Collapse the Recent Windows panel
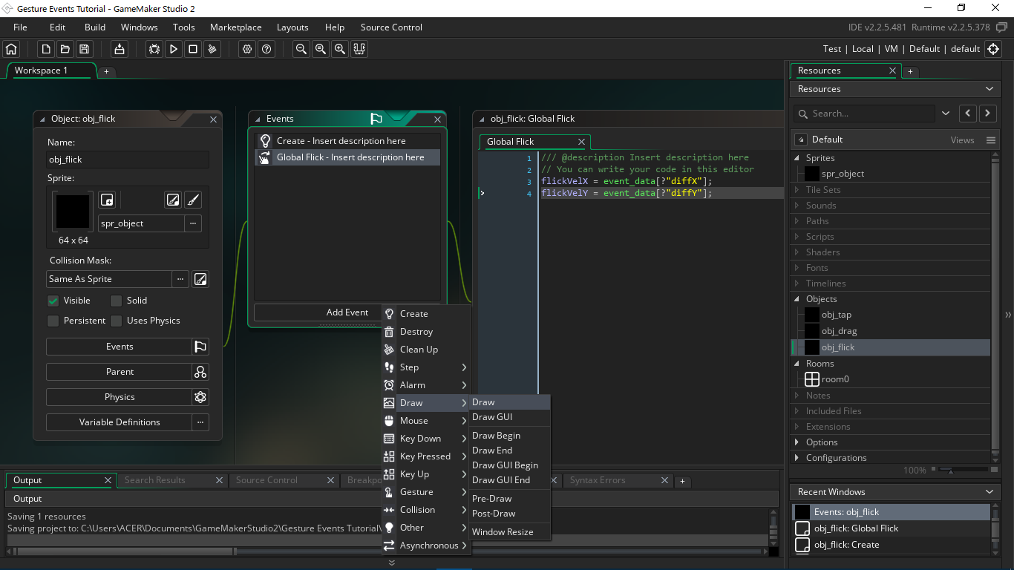This screenshot has width=1014, height=570. [x=989, y=492]
